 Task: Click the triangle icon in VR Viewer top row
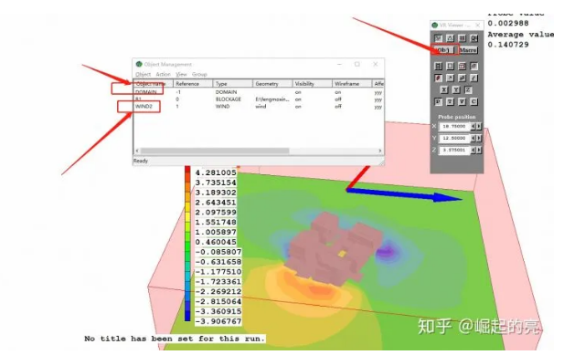click(451, 38)
